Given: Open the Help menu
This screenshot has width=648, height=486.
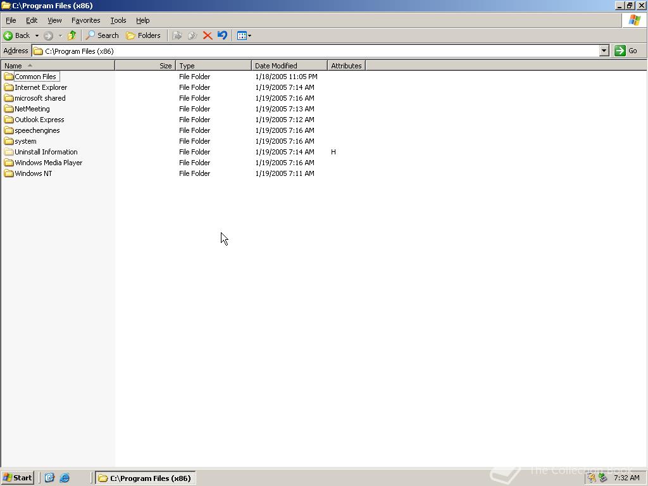Looking at the screenshot, I should coord(142,20).
